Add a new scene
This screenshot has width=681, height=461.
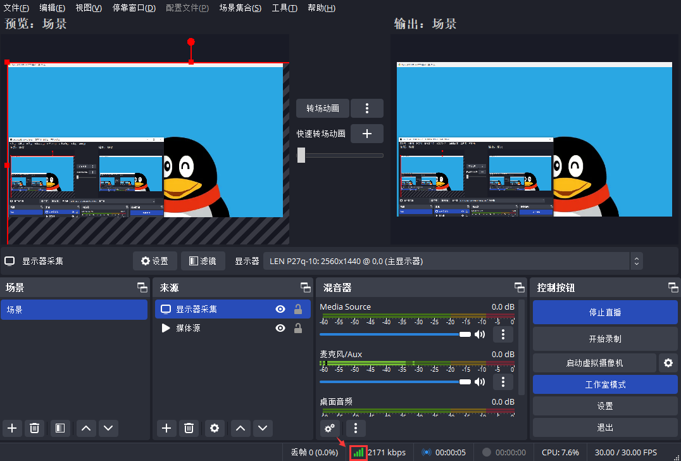coord(12,429)
